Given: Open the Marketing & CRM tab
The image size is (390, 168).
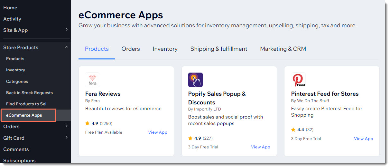Looking at the screenshot, I should (283, 49).
